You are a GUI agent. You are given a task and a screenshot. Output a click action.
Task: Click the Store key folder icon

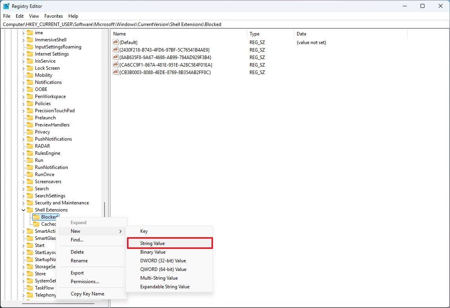click(29, 273)
